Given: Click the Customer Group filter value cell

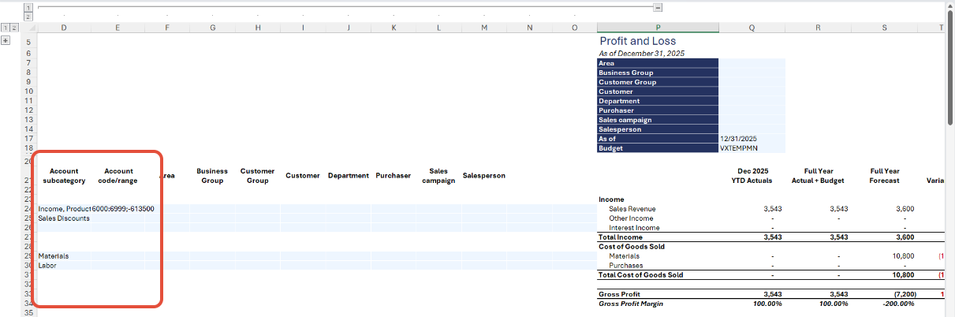Looking at the screenshot, I should pyautogui.click(x=752, y=82).
